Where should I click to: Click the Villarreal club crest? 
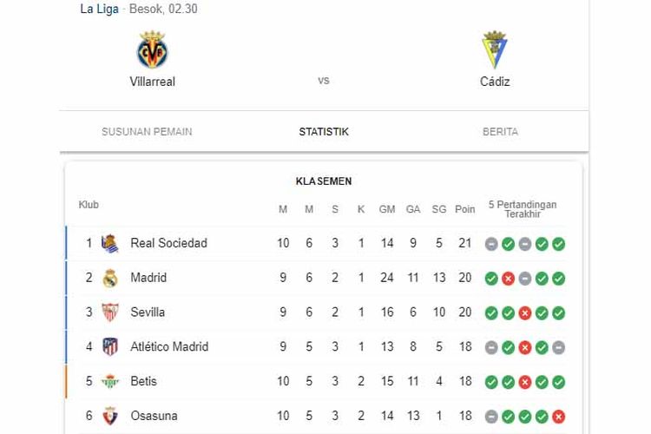(153, 49)
